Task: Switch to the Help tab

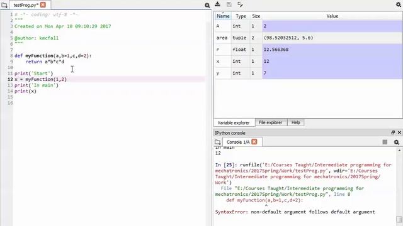Action: (295, 122)
